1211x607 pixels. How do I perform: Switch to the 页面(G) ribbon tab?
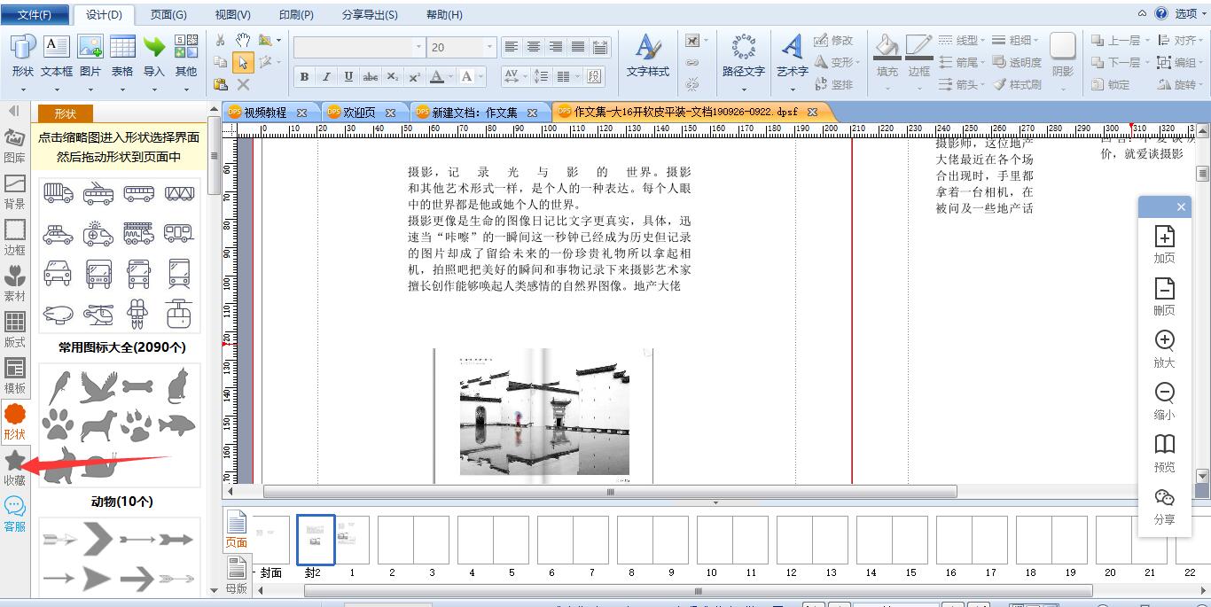click(x=168, y=14)
